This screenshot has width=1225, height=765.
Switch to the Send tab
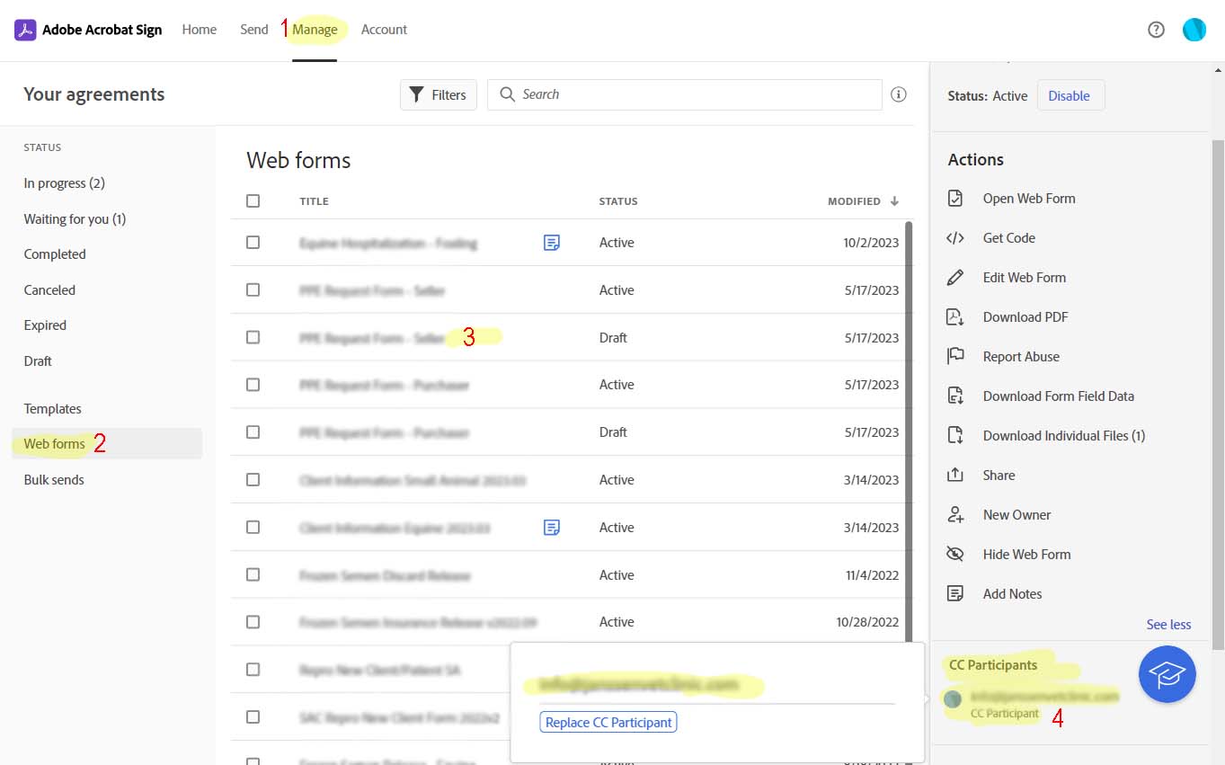pos(254,29)
